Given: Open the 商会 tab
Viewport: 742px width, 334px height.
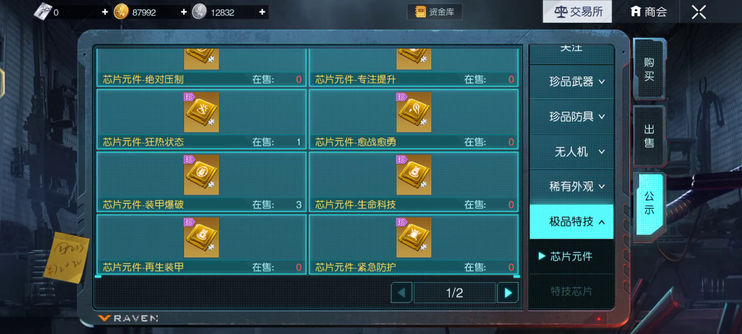Looking at the screenshot, I should click(x=649, y=12).
